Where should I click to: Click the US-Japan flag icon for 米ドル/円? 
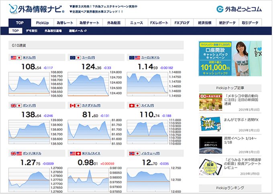tap(16, 58)
